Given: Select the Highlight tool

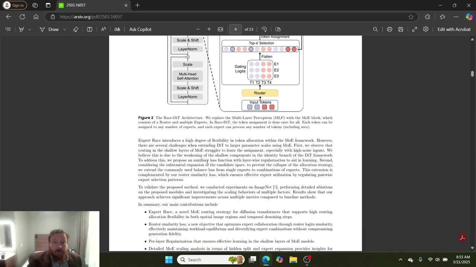Looking at the screenshot, I should [22, 29].
